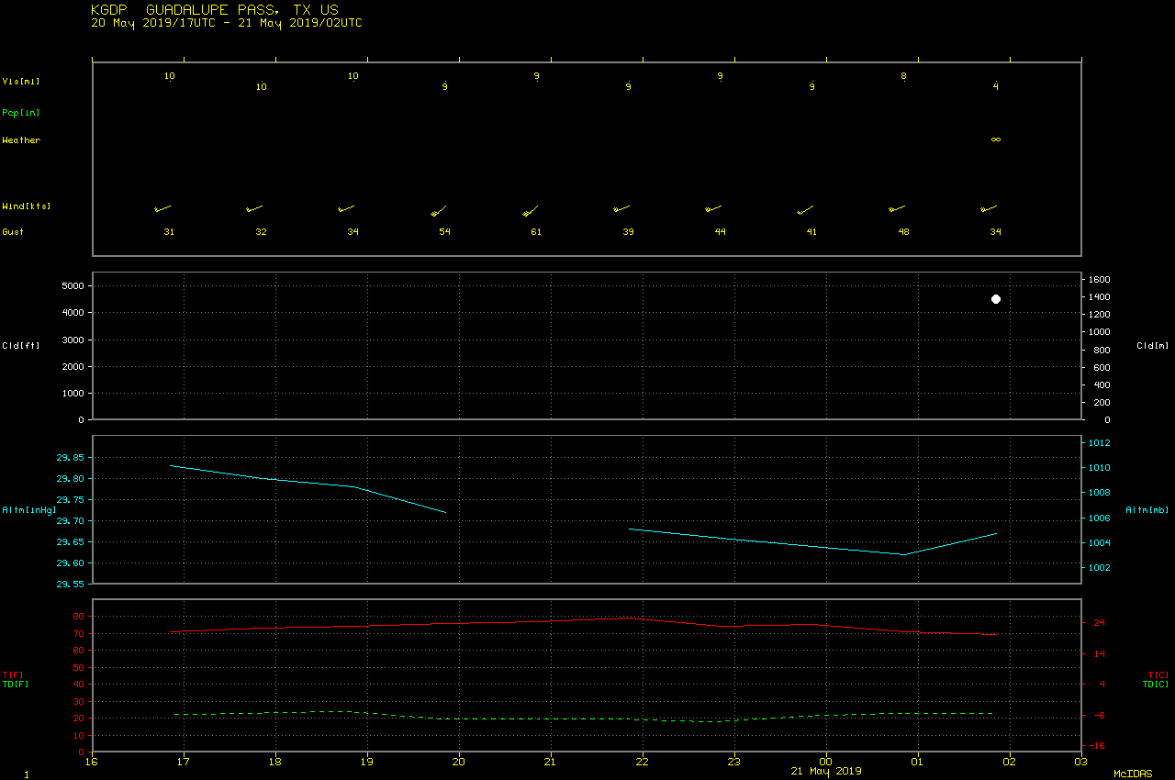Click the 22 hour tick on time axis
1175x780 pixels.
(x=642, y=761)
